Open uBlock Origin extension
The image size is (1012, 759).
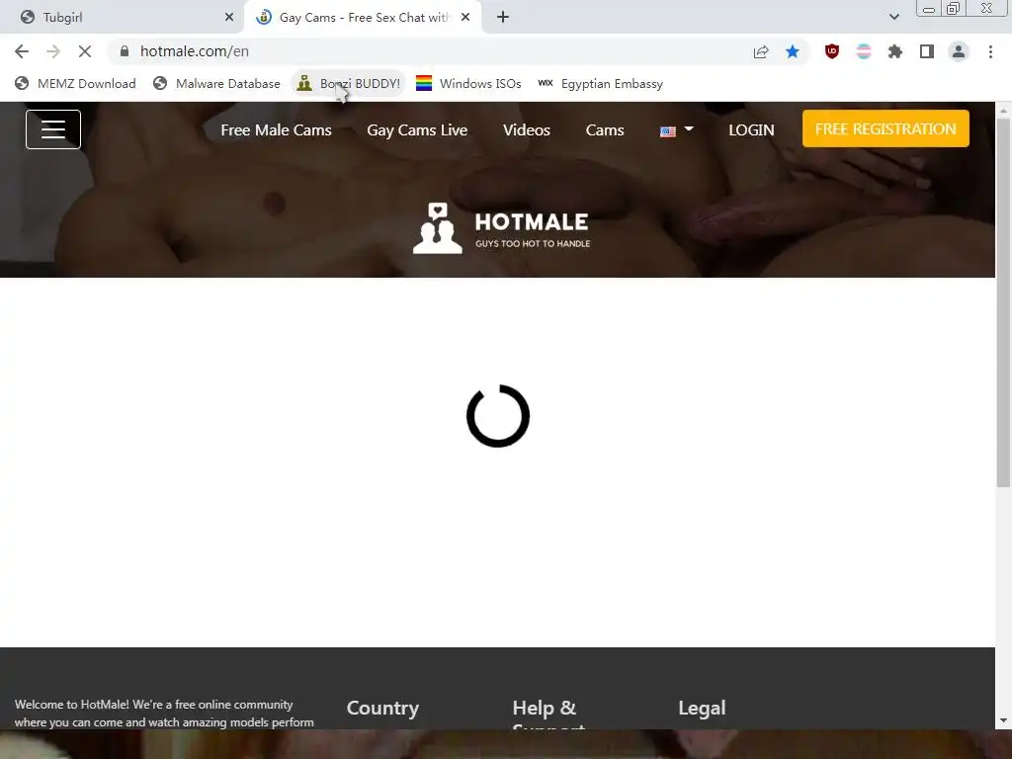(832, 51)
